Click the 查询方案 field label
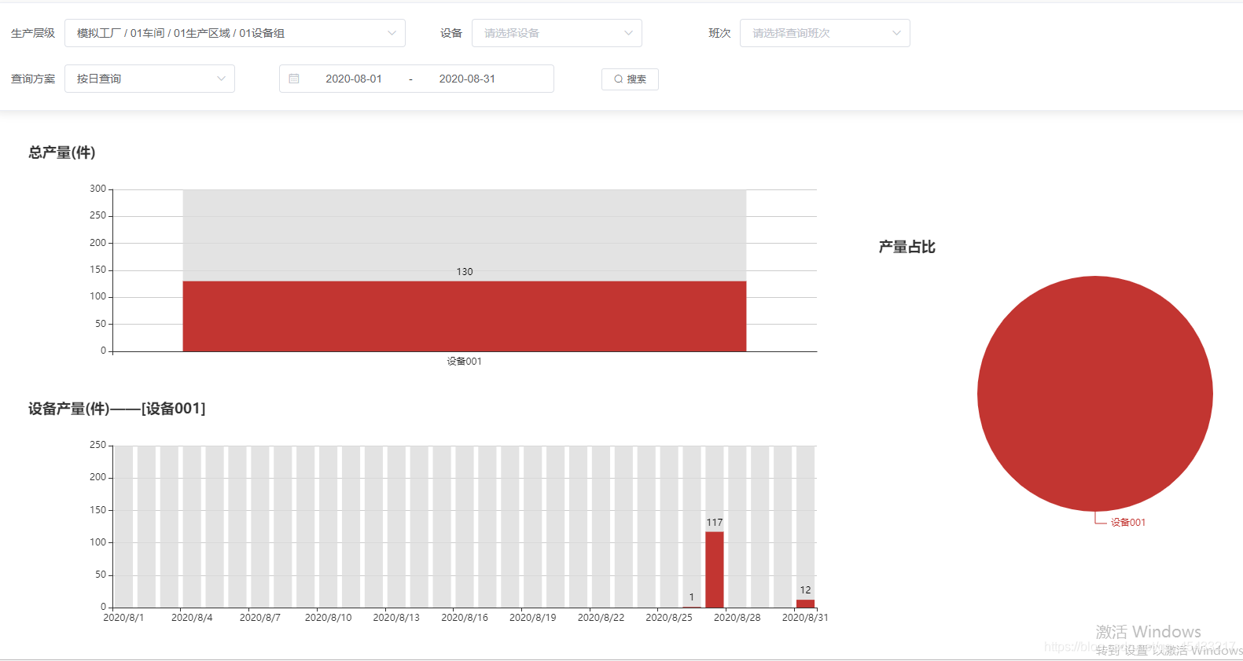This screenshot has height=661, width=1243. 33,79
